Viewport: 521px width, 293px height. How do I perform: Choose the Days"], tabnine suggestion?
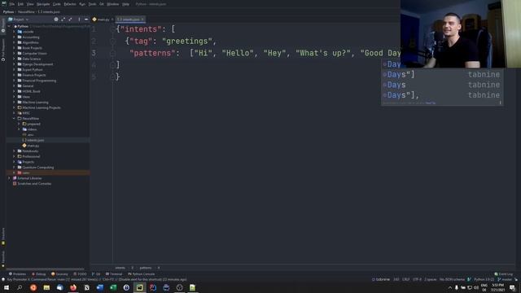(442, 95)
